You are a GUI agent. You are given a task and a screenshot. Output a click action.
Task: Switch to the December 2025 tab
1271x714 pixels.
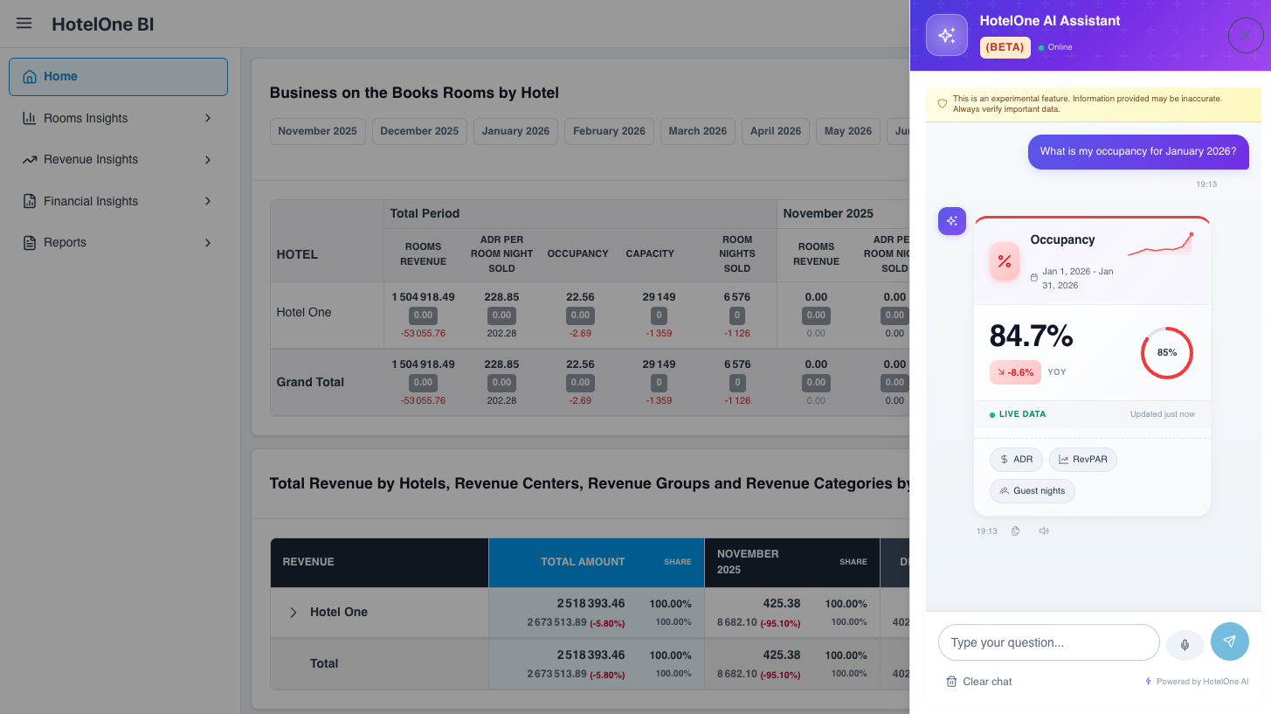(x=419, y=131)
